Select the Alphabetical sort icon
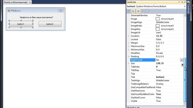193x108 pixels. coord(133,11)
